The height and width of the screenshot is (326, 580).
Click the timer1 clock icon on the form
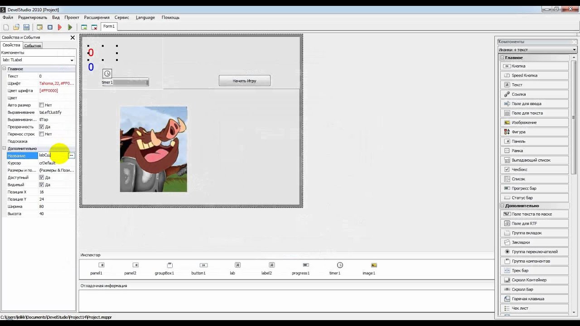107,74
